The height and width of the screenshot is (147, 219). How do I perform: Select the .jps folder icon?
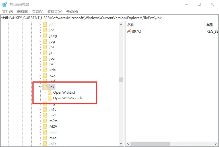[45, 47]
